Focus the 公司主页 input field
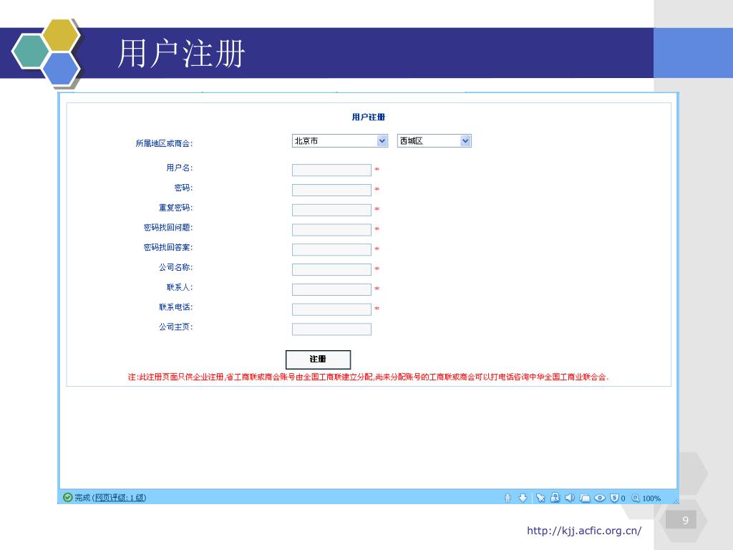The image size is (733, 550). click(x=331, y=329)
